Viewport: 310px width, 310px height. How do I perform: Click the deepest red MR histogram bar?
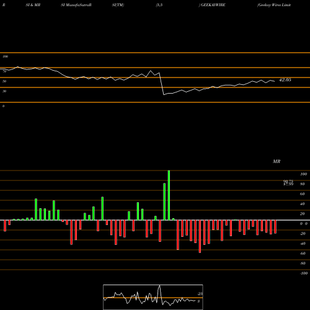[x=200, y=236]
